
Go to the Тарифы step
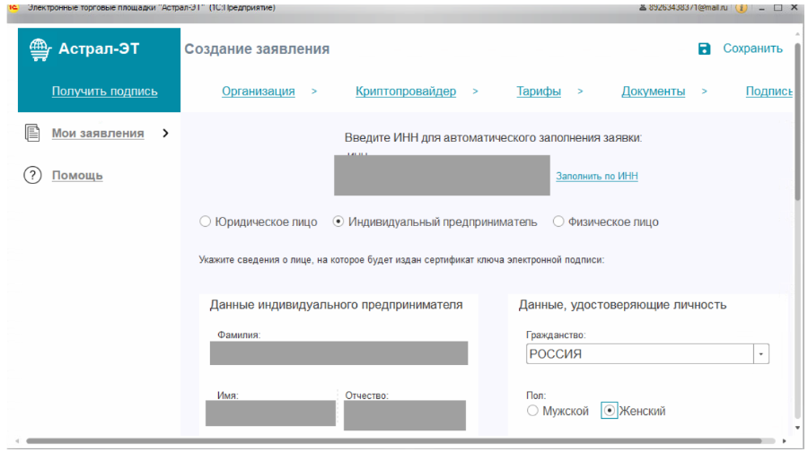[x=539, y=91]
